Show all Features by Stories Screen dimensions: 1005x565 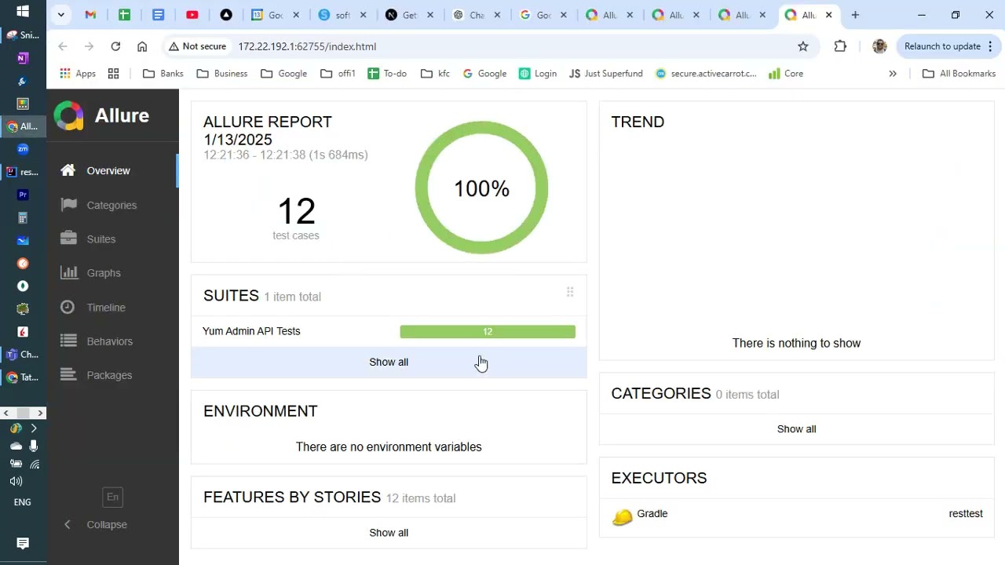point(389,533)
